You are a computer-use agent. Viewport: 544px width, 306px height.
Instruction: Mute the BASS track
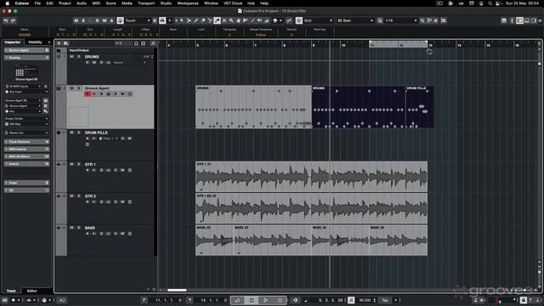click(x=71, y=228)
